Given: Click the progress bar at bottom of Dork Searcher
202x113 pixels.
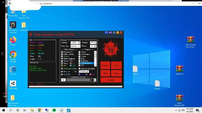Looking at the screenshot, I should click(x=75, y=87).
